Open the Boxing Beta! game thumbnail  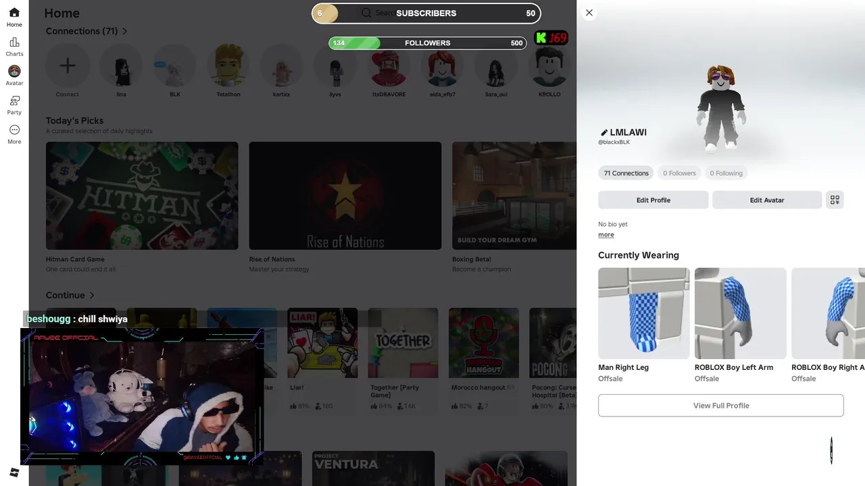tap(514, 196)
